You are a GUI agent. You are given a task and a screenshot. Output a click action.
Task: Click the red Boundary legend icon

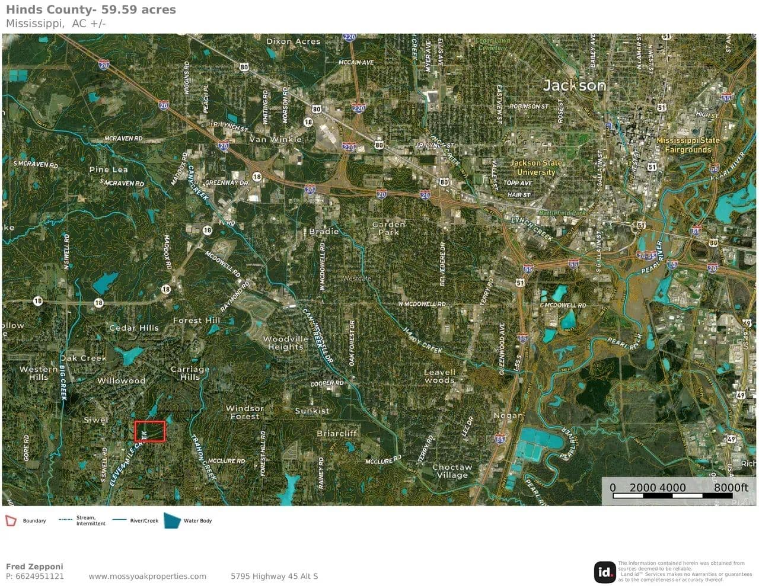click(11, 521)
